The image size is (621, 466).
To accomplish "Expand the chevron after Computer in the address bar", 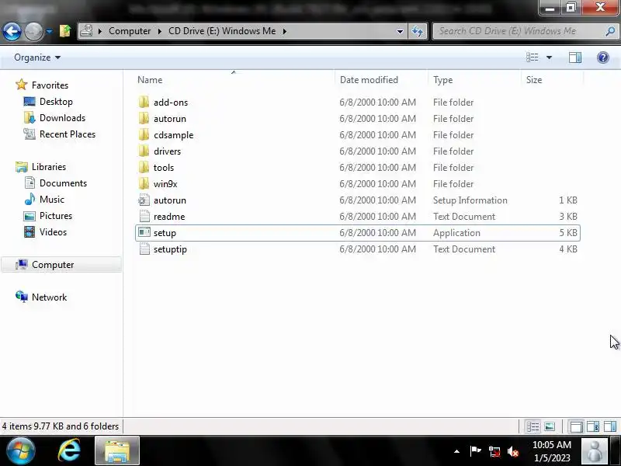I will coord(160,31).
